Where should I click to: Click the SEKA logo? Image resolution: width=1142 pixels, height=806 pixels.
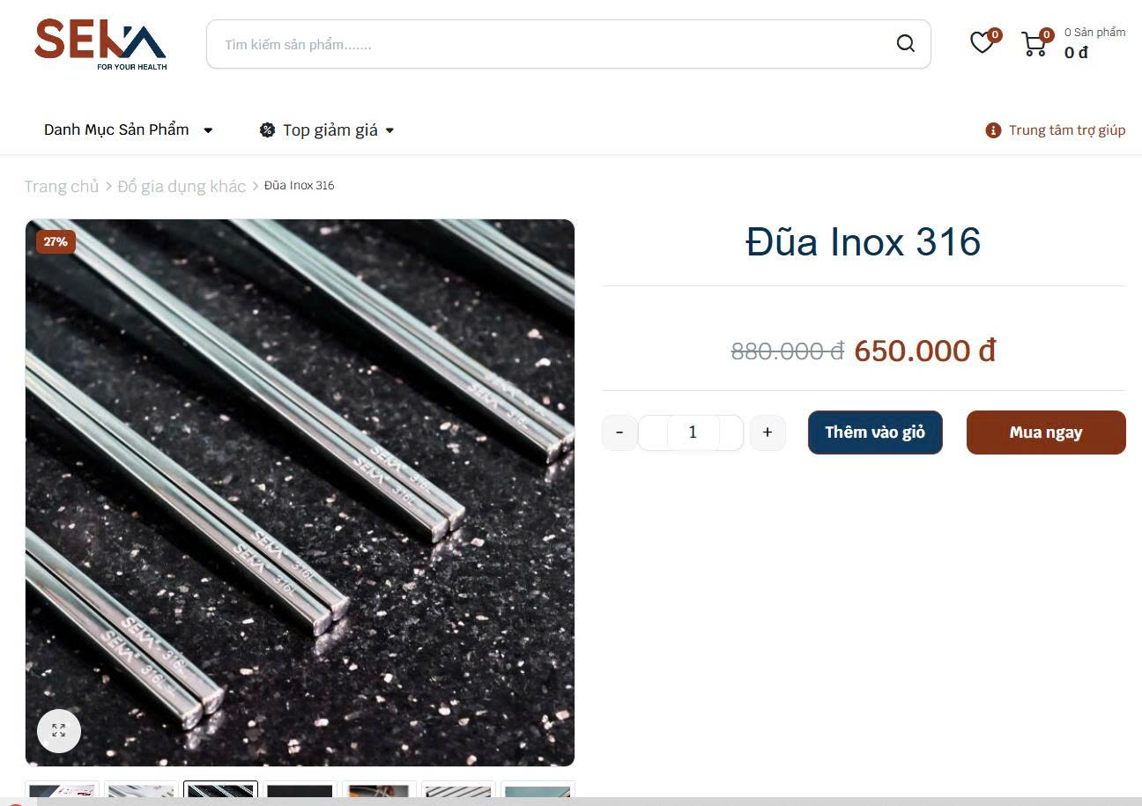click(100, 44)
